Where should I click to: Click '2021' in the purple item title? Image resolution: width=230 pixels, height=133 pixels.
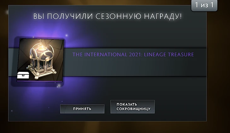(135, 55)
